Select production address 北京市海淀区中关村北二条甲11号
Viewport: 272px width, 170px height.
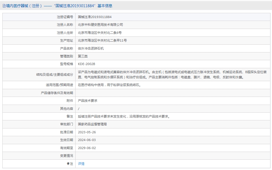pyautogui.click(x=102, y=40)
